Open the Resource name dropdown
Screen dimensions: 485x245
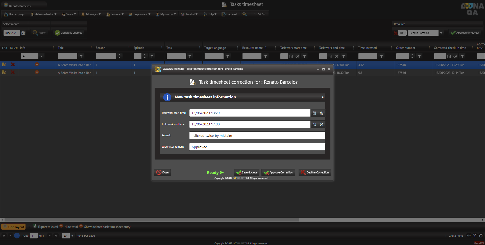coord(441,33)
